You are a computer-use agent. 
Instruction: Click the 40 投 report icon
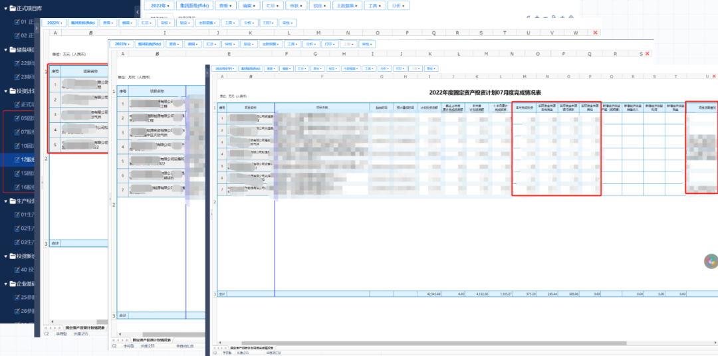tap(17, 270)
